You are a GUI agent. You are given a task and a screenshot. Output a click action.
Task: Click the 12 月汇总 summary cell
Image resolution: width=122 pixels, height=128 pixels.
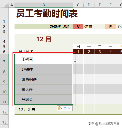point(44,110)
